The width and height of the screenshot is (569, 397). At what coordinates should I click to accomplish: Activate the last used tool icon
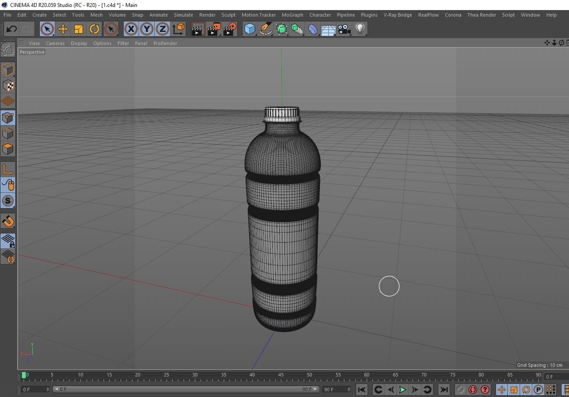[111, 29]
